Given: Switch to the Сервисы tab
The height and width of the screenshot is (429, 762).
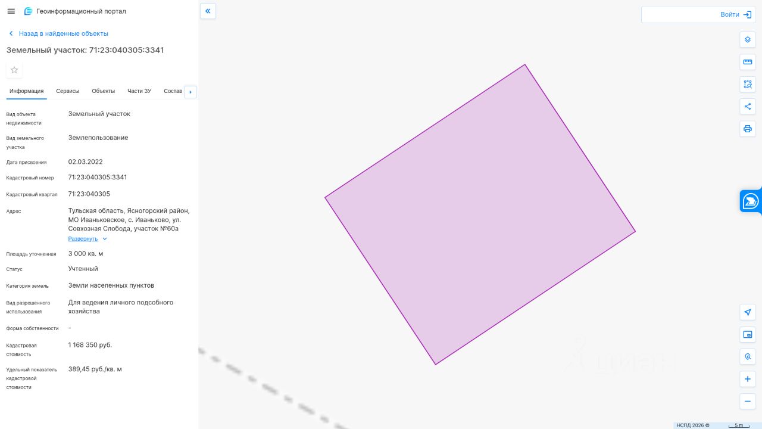Looking at the screenshot, I should [x=68, y=91].
